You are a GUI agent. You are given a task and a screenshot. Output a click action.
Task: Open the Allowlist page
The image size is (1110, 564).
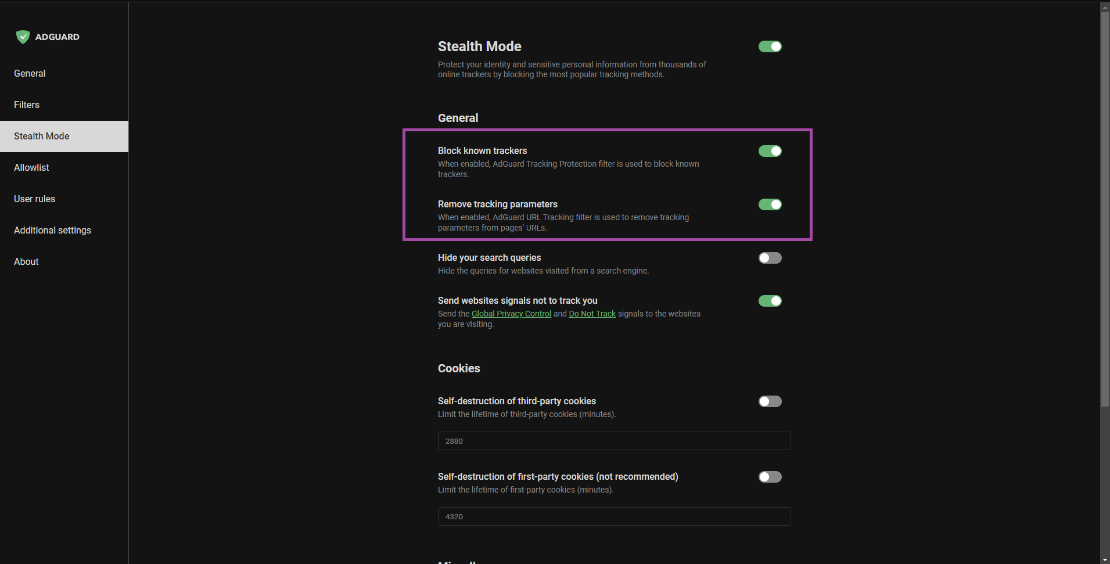coord(31,167)
